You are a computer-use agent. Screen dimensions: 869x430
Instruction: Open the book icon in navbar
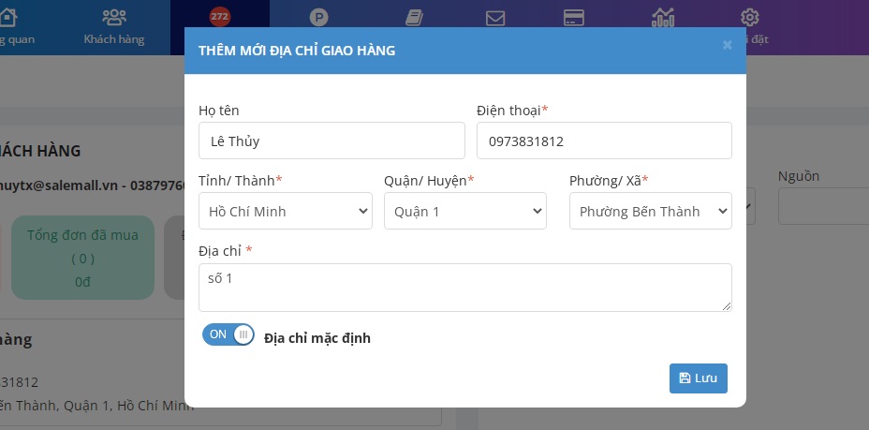point(414,18)
